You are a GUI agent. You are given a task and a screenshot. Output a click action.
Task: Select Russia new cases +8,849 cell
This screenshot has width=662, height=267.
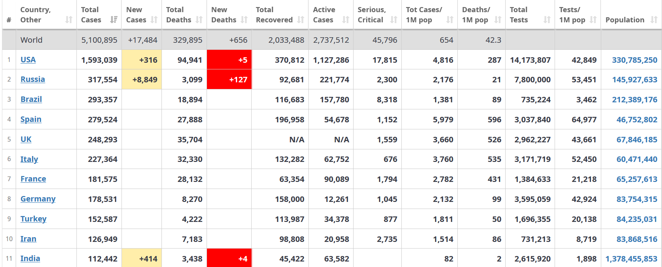[141, 79]
